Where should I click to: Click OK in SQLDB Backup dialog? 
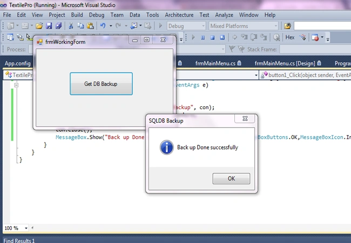[231, 179]
